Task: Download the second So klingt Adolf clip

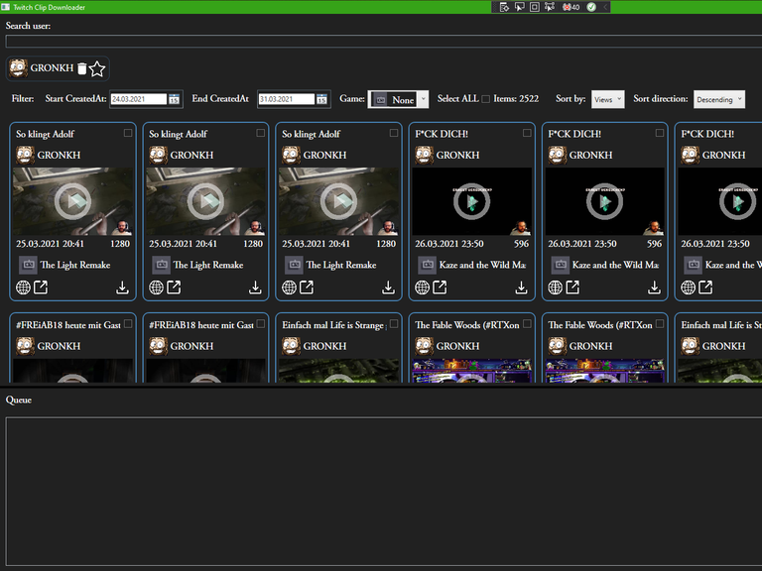Action: (x=255, y=287)
